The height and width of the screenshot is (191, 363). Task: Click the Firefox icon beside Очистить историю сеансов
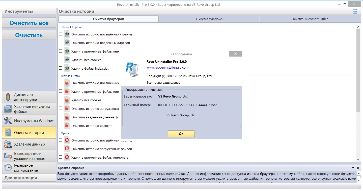coord(67,125)
